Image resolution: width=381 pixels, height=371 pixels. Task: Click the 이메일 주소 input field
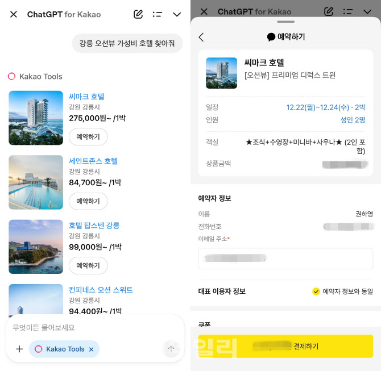click(285, 259)
